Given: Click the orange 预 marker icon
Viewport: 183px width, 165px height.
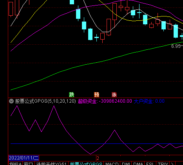Looking at the screenshot, I should point(96,94).
